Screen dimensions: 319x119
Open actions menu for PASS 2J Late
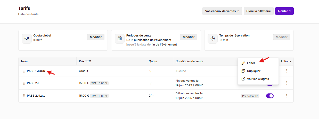coord(287,96)
